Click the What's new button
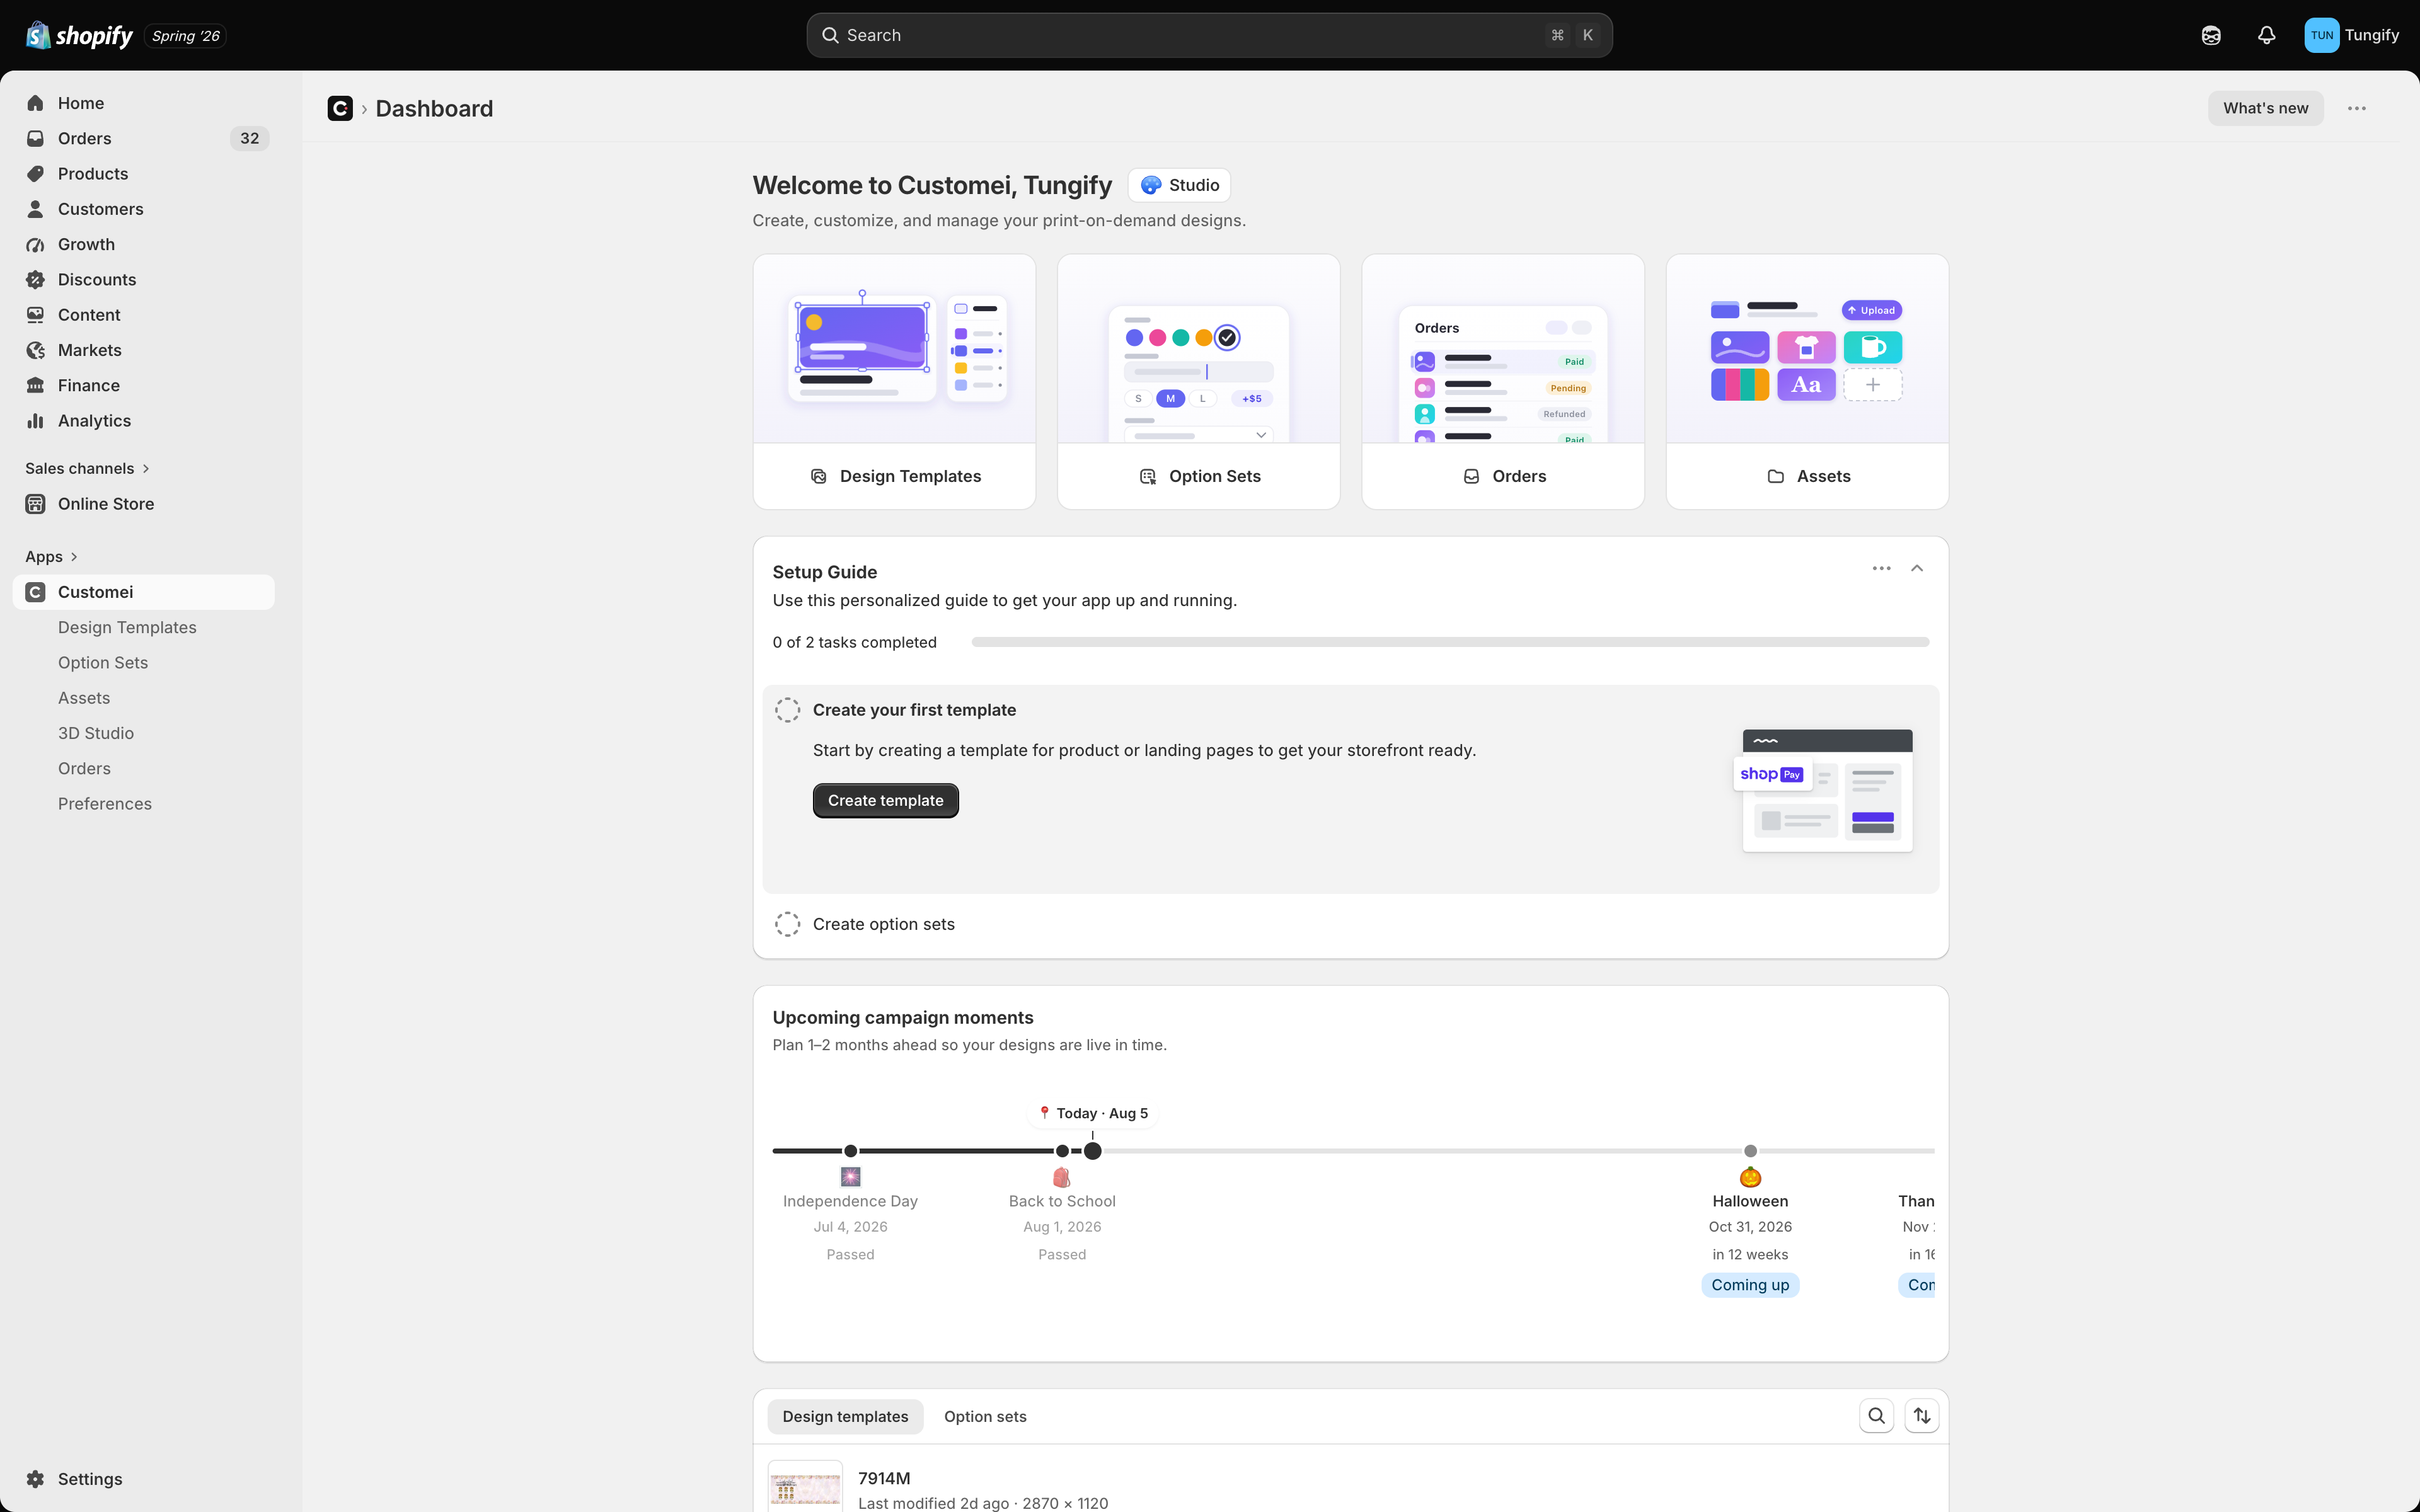The width and height of the screenshot is (2420, 1512). point(2265,108)
